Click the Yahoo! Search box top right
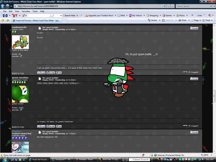 coord(193,6)
